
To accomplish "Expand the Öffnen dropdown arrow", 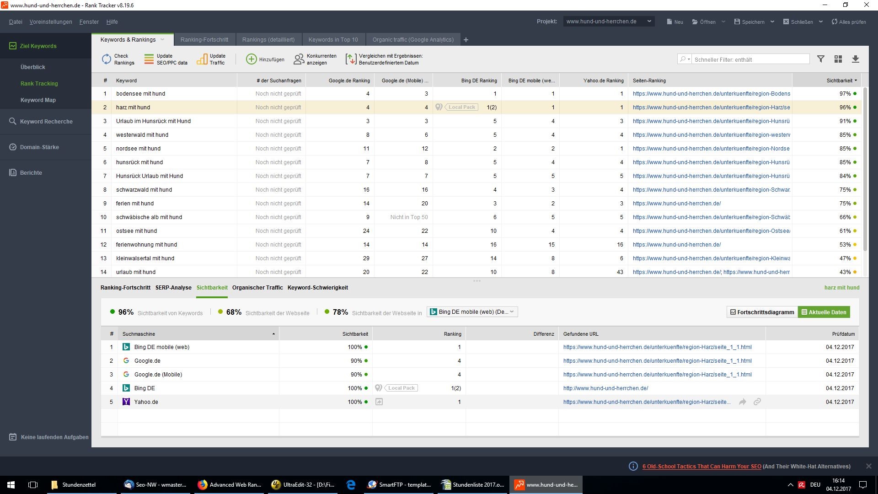I will [723, 21].
